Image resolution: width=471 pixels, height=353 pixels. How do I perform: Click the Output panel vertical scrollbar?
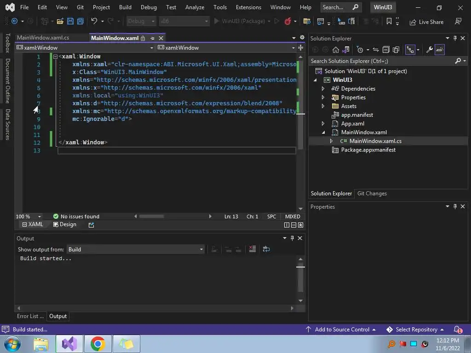(x=300, y=280)
